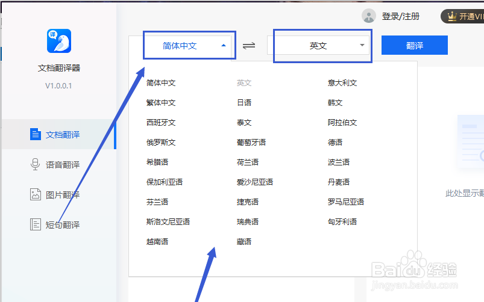This screenshot has width=484, height=302.
Task: Select 捷克语 from language list
Action: [248, 202]
